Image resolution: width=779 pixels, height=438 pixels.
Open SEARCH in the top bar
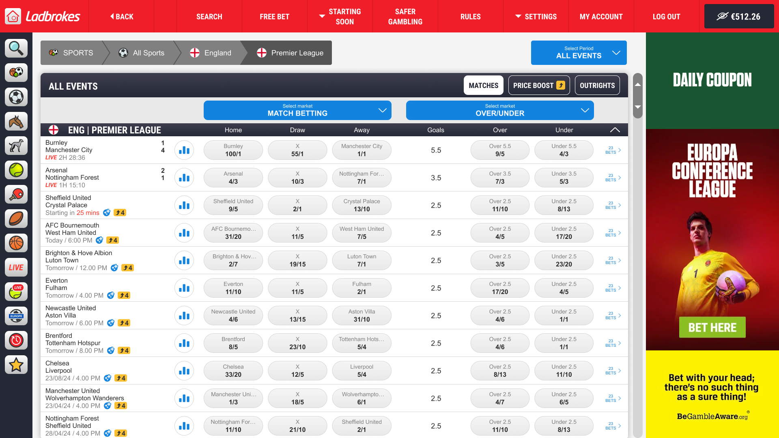(209, 16)
